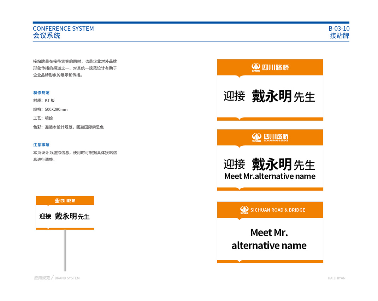Click the logo on the small pole-mounted sign
378x301 pixels.
point(57,201)
